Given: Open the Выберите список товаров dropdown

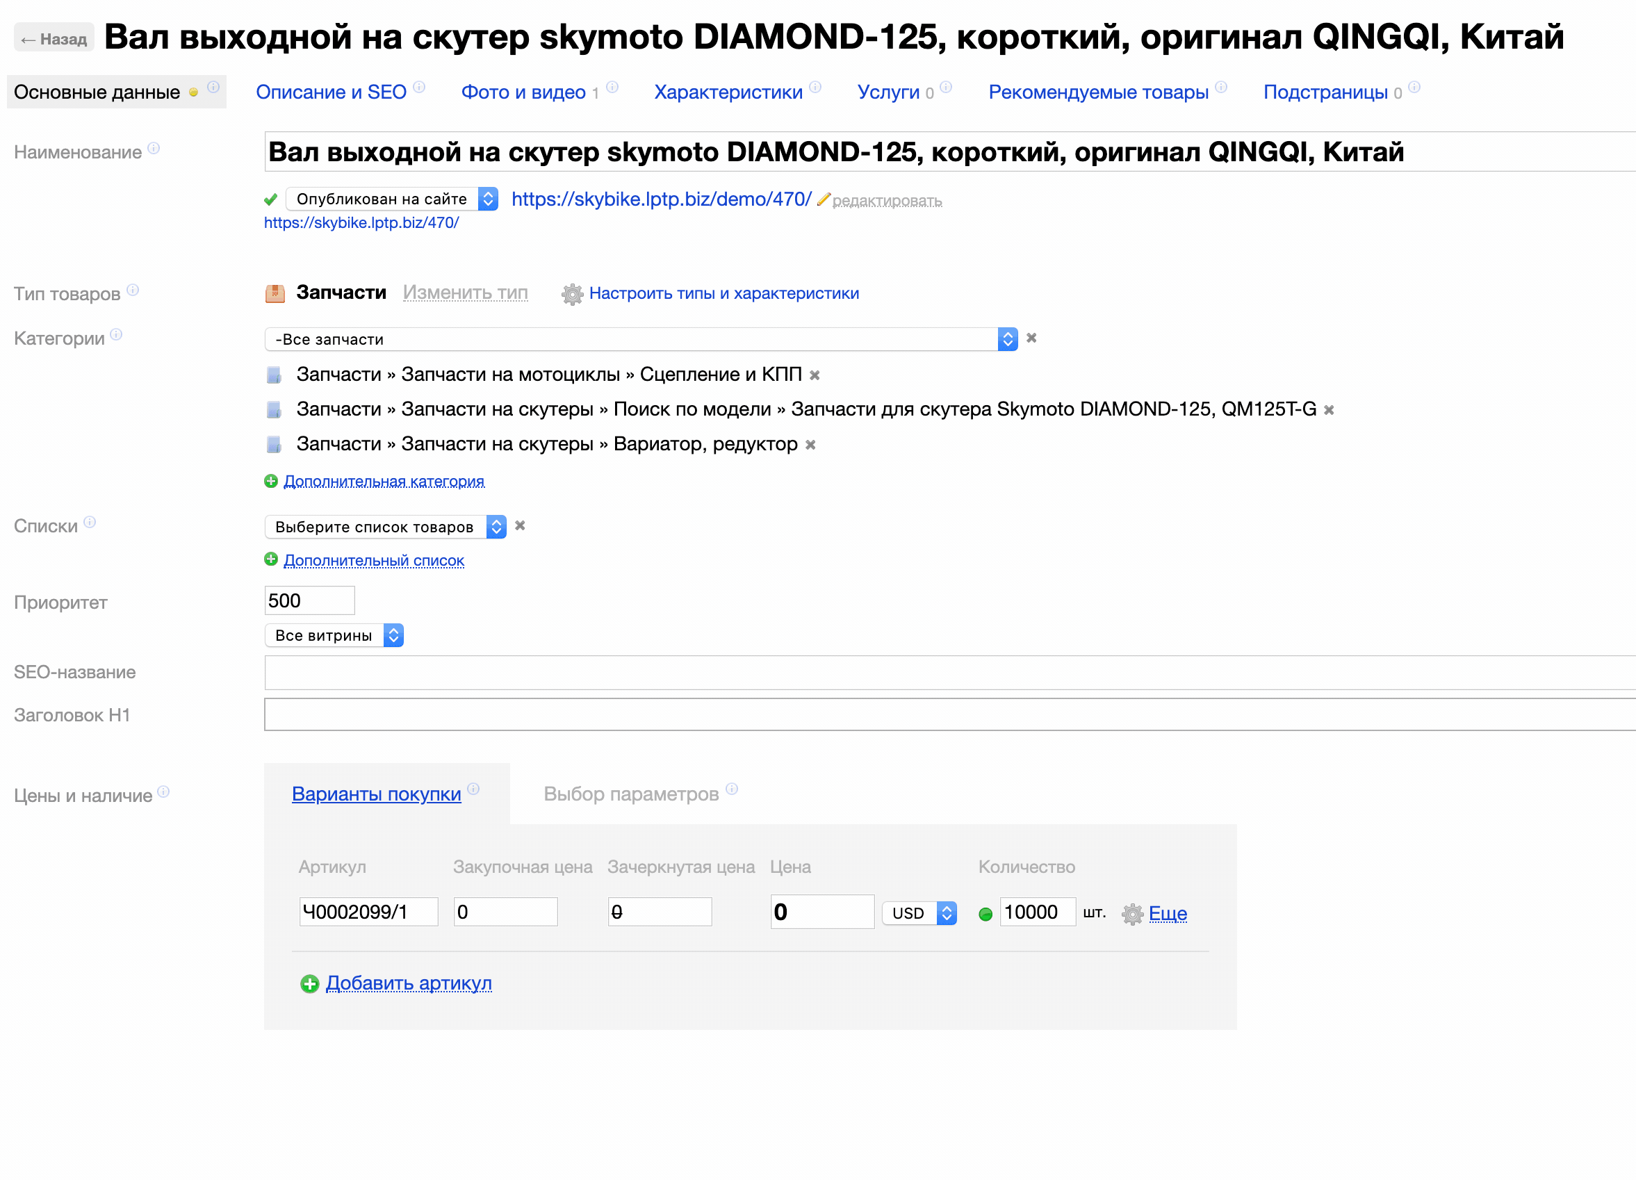Looking at the screenshot, I should [x=385, y=527].
